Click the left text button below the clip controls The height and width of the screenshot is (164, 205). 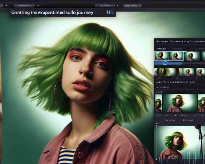pyautogui.click(x=170, y=120)
